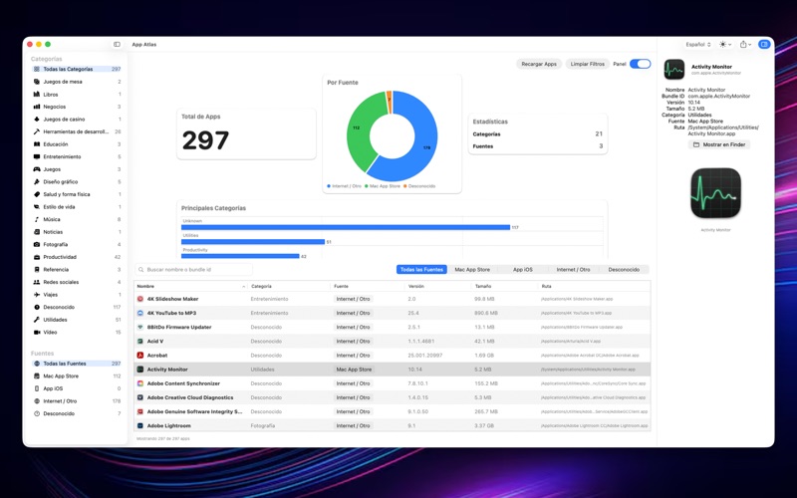Select the Todas las Fuentes tab
The height and width of the screenshot is (498, 797).
coord(421,269)
